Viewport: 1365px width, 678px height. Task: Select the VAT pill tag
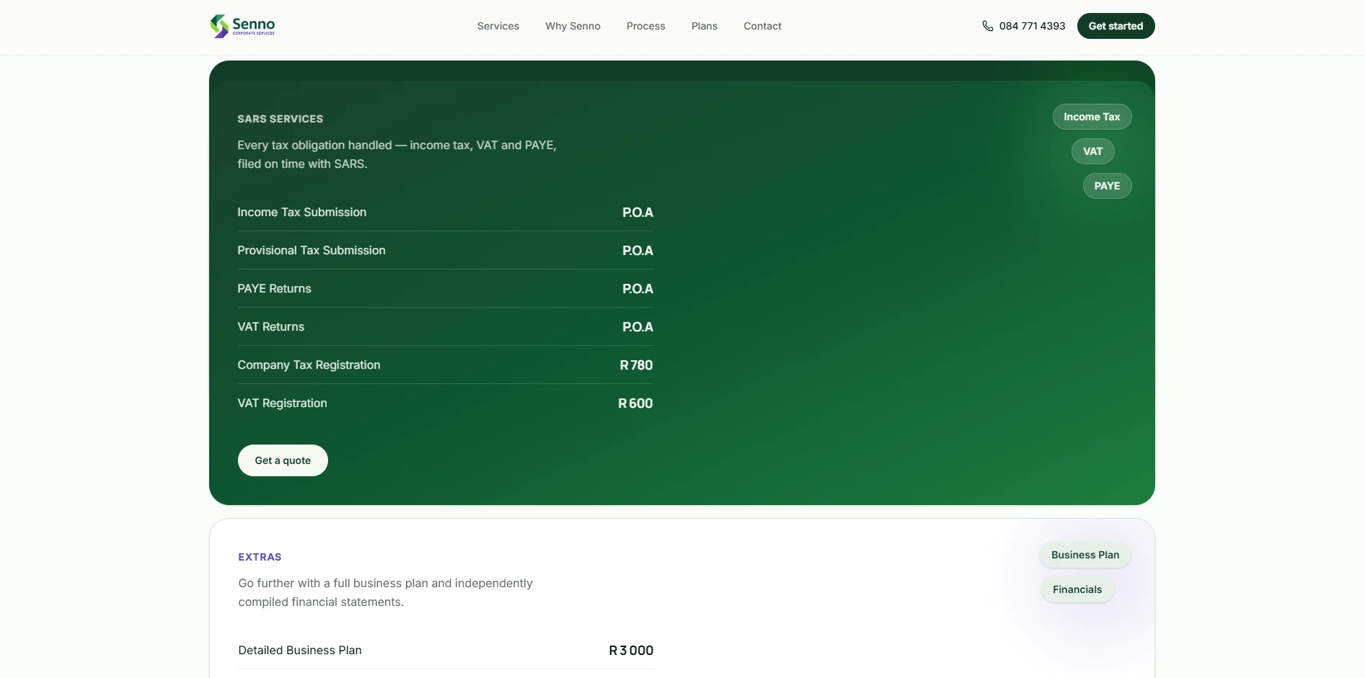tap(1092, 151)
